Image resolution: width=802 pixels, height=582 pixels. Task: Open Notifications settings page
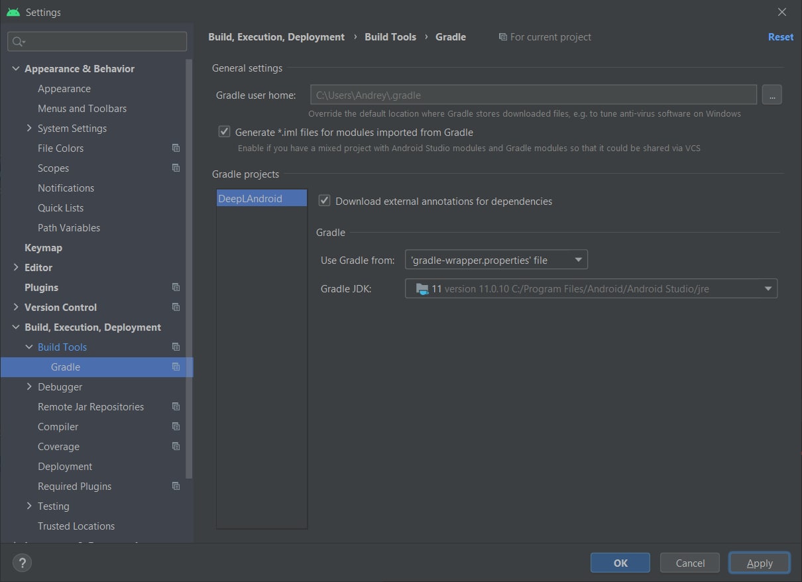[x=66, y=188]
